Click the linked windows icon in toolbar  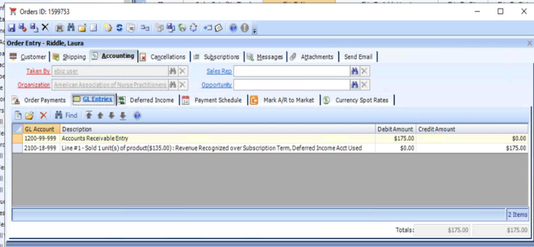(145, 28)
